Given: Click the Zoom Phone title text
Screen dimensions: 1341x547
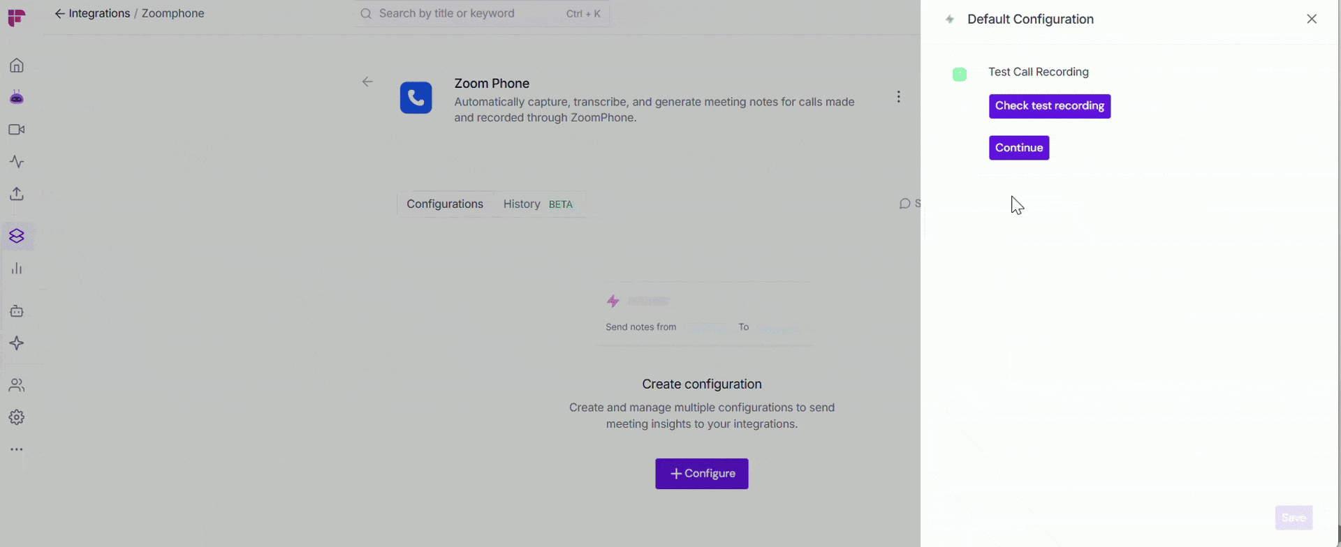Looking at the screenshot, I should coord(492,83).
